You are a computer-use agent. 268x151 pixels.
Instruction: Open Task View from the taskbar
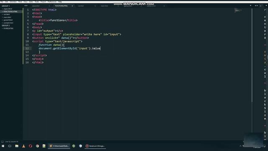tap(10, 146)
